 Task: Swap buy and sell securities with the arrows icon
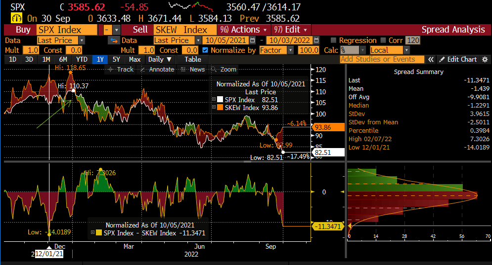coord(114,40)
